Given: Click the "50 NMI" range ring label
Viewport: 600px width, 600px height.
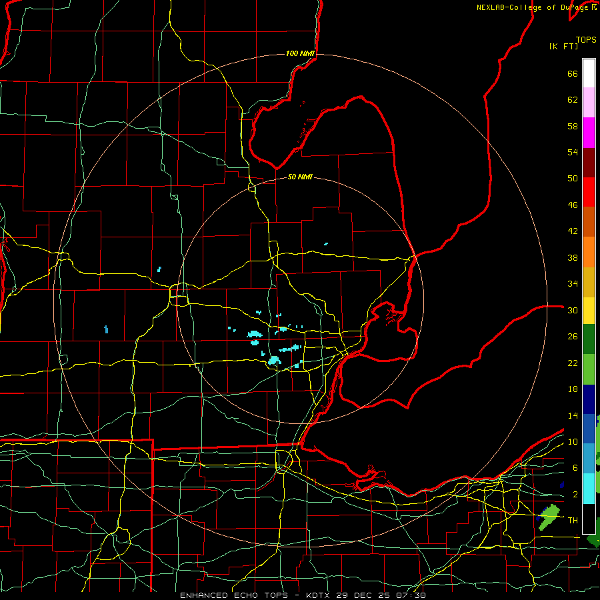Looking at the screenshot, I should [300, 177].
